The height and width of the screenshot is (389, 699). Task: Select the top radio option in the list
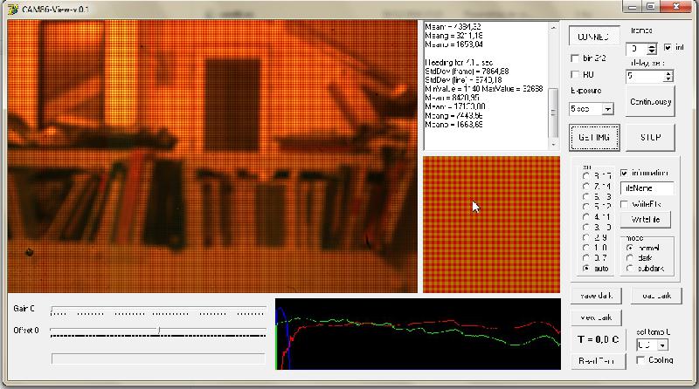pyautogui.click(x=585, y=176)
